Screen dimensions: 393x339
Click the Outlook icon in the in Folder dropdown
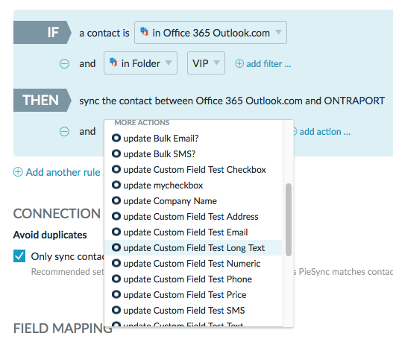coord(113,62)
